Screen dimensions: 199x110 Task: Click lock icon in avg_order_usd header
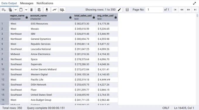pyautogui.click(x=116, y=17)
